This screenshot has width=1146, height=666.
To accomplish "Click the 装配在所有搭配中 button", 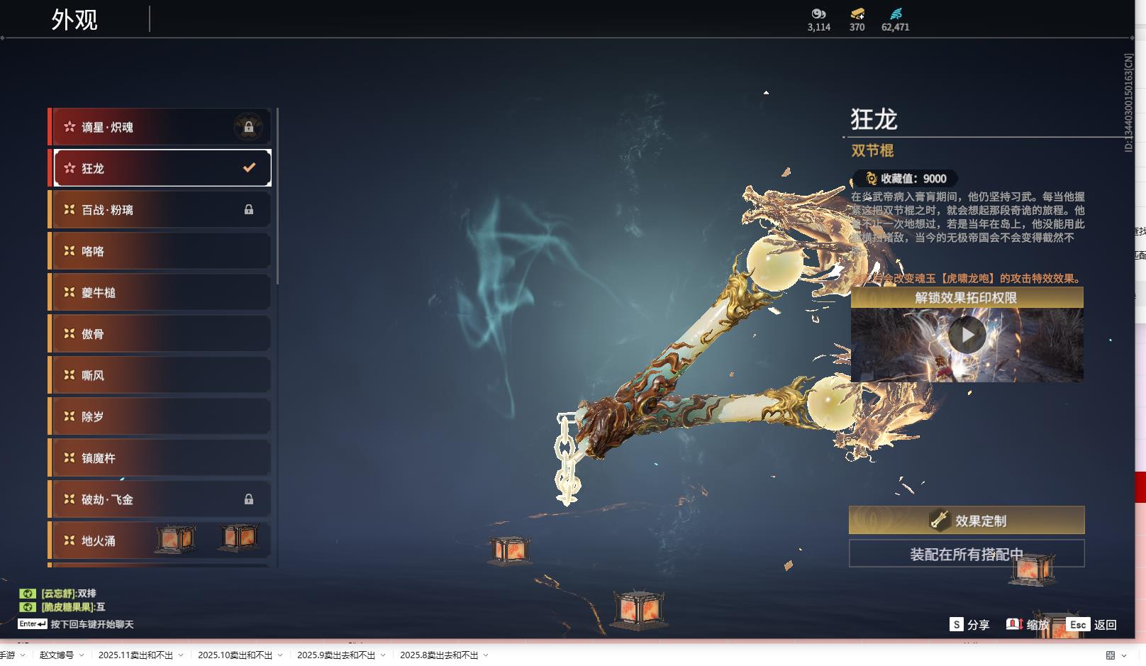I will (x=966, y=554).
